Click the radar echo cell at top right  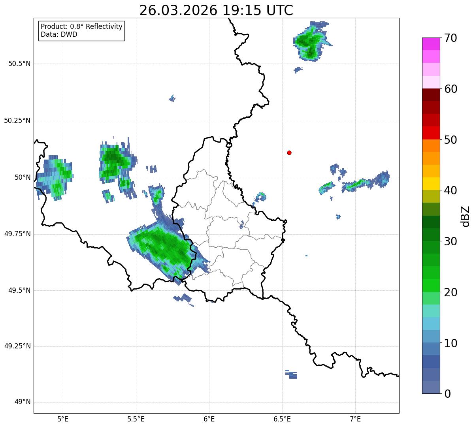tap(312, 41)
